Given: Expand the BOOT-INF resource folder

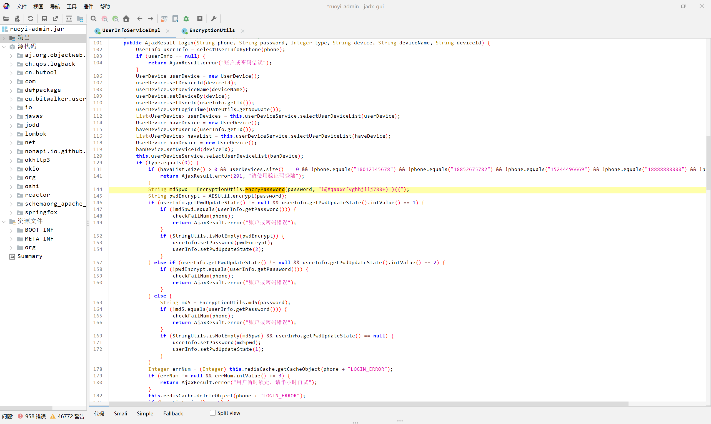Looking at the screenshot, I should (11, 230).
